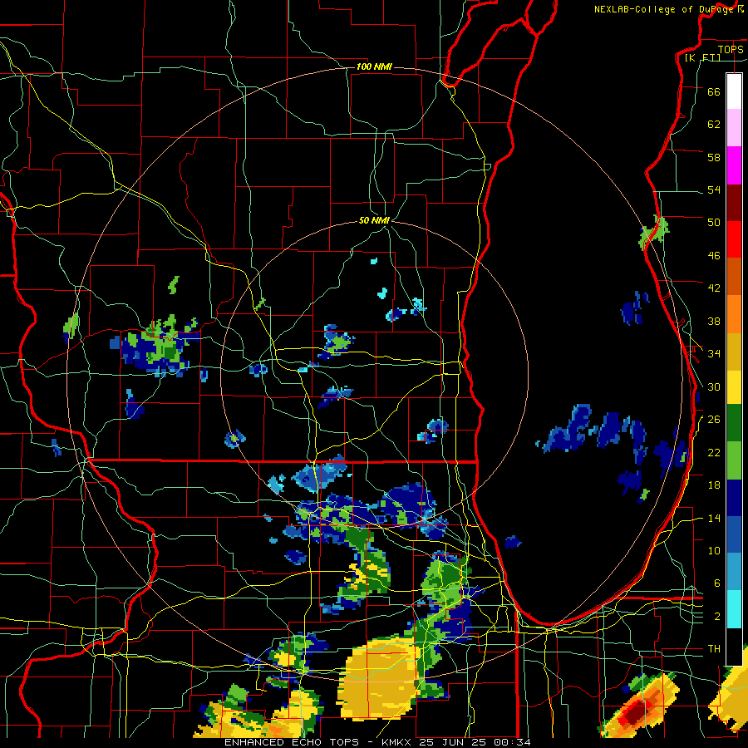
Task: Click the '50 NMI' range ring label
Action: tap(375, 220)
